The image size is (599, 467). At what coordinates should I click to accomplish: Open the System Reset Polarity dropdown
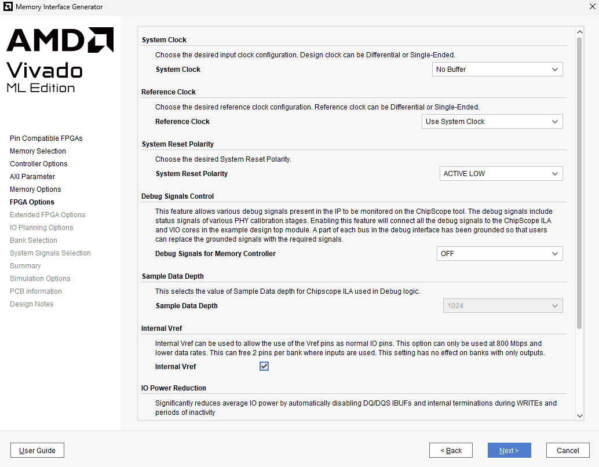pyautogui.click(x=501, y=174)
